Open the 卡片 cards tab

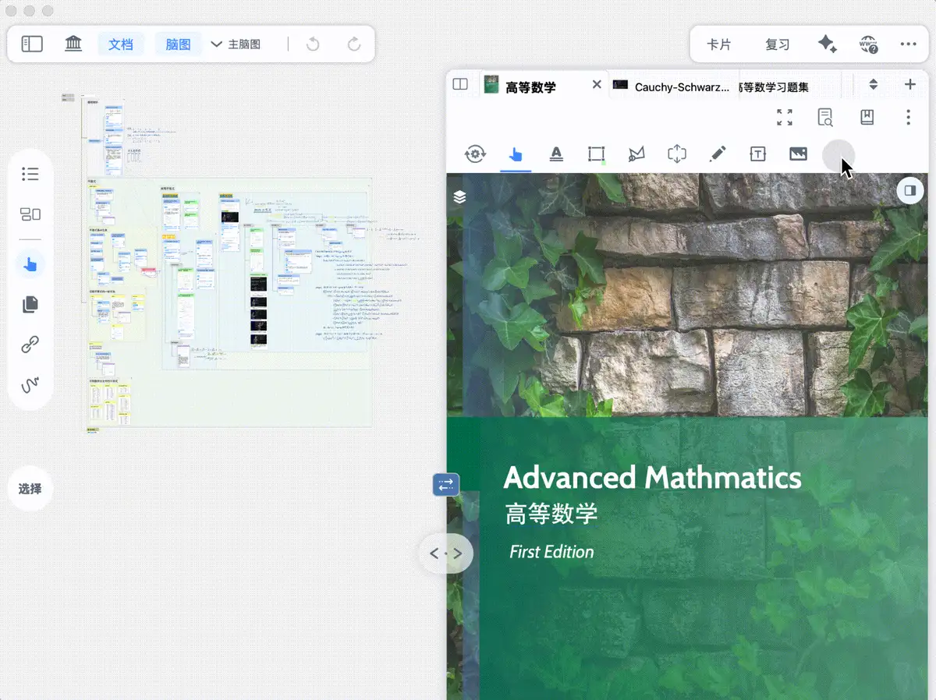pos(718,45)
